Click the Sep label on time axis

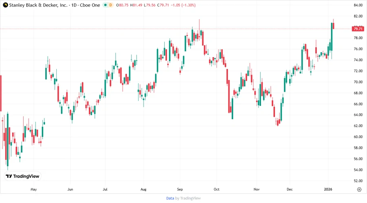tap(180, 190)
